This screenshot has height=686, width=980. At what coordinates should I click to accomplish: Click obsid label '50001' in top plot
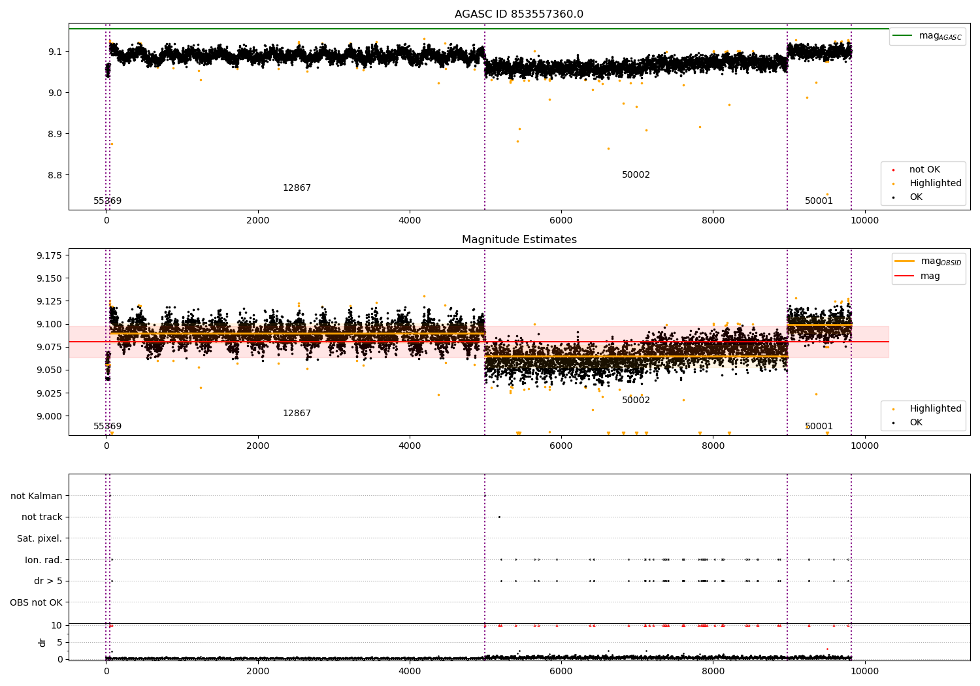click(819, 201)
